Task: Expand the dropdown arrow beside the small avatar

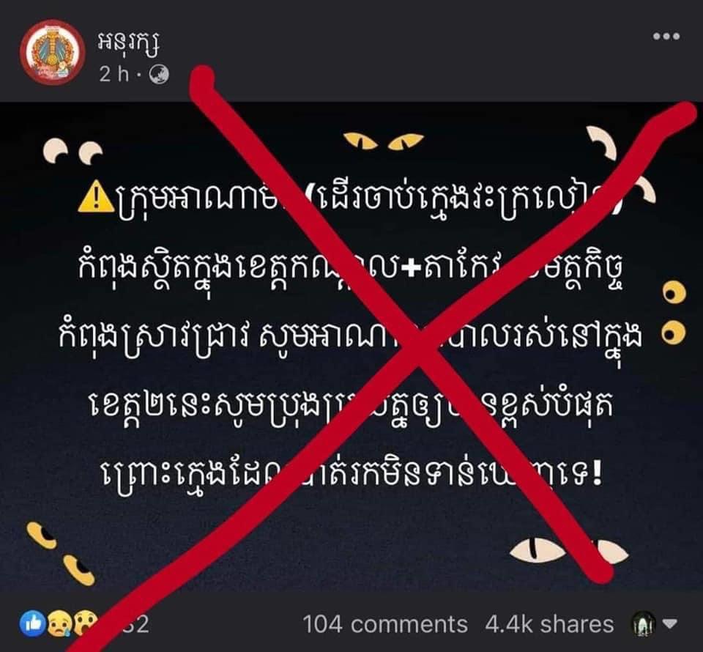Action: (669, 623)
